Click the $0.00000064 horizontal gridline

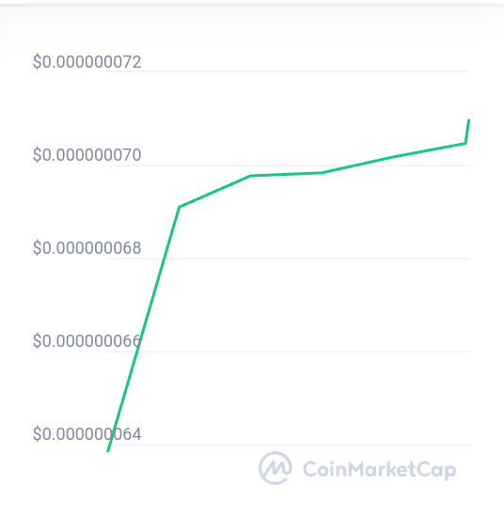pos(289,445)
